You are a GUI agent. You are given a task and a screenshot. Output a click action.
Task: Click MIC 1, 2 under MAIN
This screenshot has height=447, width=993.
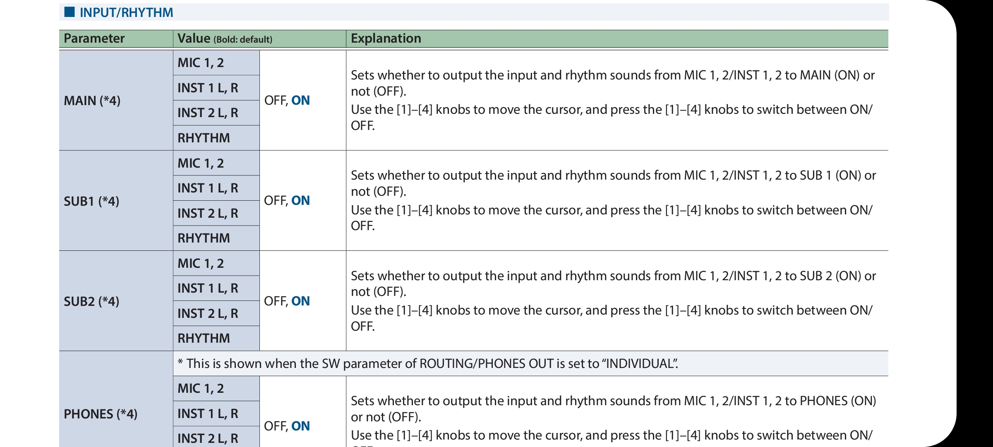click(x=216, y=63)
